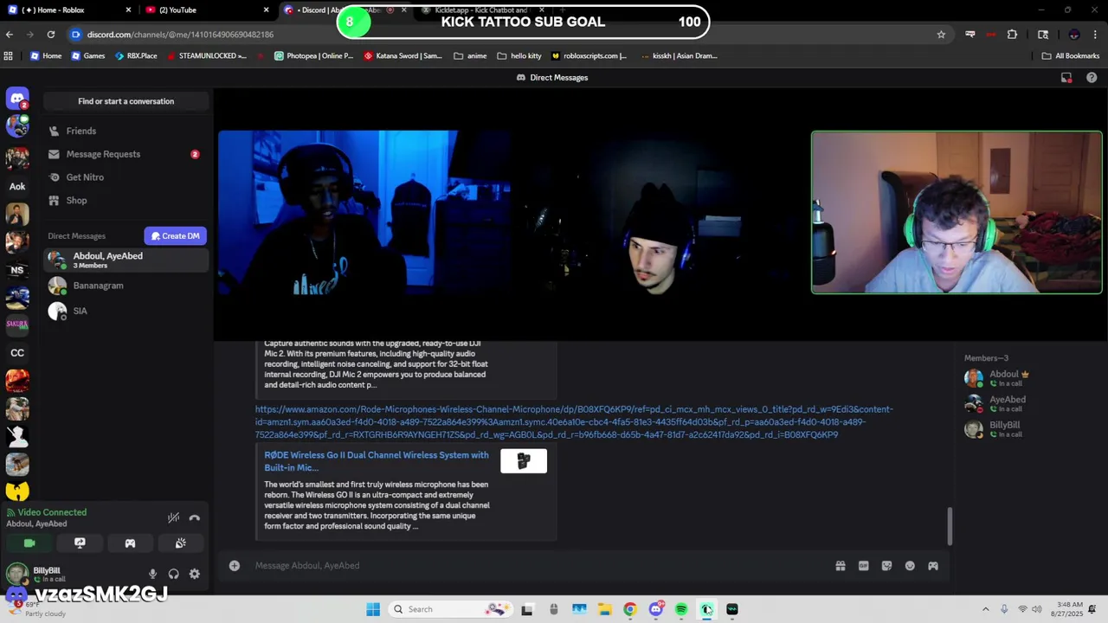1108x623 pixels.
Task: Open the hello kitty bookmarks folder
Action: (x=519, y=56)
